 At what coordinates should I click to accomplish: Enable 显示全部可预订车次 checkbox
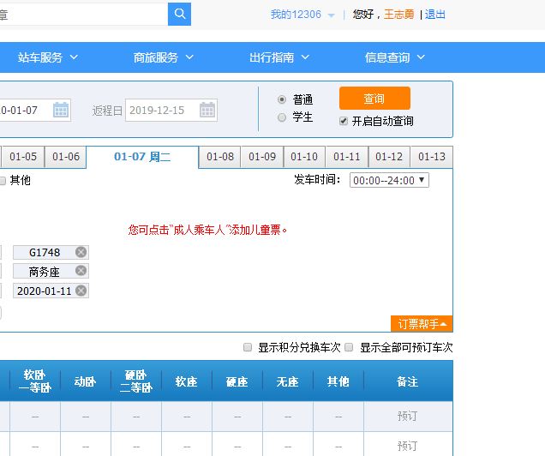pos(349,347)
